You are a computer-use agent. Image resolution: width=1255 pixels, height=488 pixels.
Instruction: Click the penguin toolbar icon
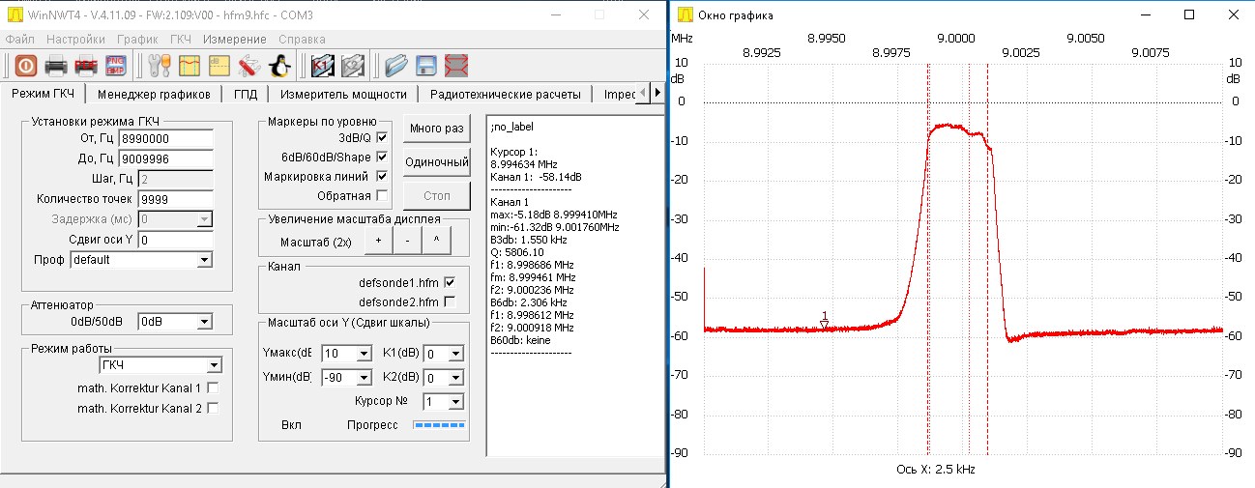(279, 66)
